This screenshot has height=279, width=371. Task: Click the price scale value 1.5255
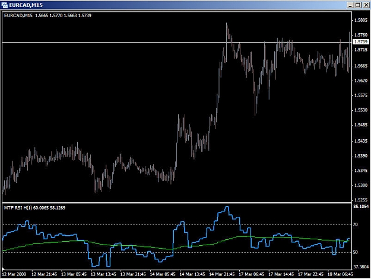click(x=360, y=200)
